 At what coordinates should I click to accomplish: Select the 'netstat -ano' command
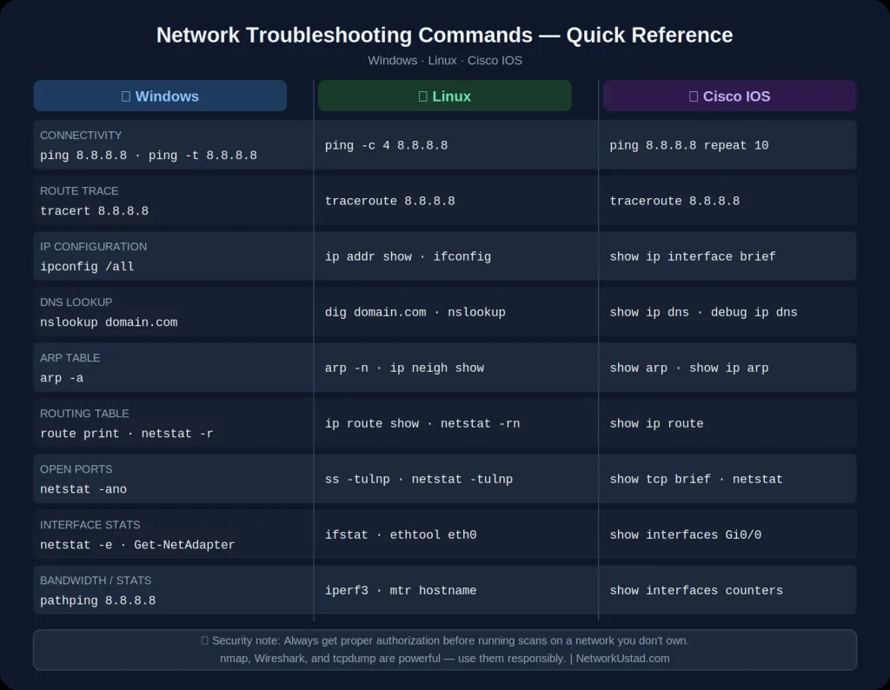pyautogui.click(x=83, y=488)
